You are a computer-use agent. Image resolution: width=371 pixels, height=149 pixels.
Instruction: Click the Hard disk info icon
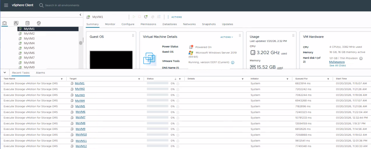pyautogui.click(x=361, y=58)
